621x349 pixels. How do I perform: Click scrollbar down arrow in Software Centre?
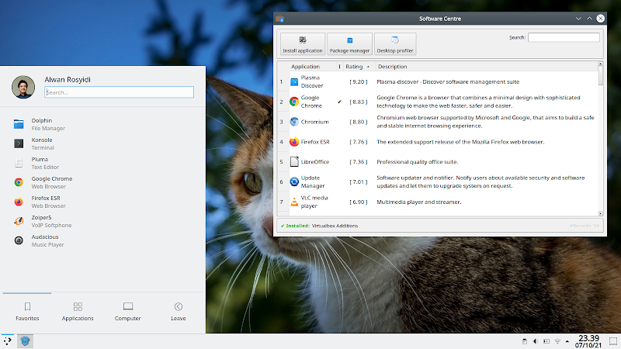600,213
